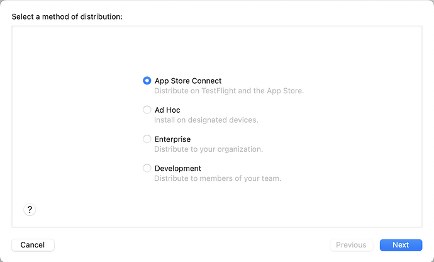Click "Install on designated devices" description text
Viewport: 434px width, 262px height.
[x=206, y=120]
